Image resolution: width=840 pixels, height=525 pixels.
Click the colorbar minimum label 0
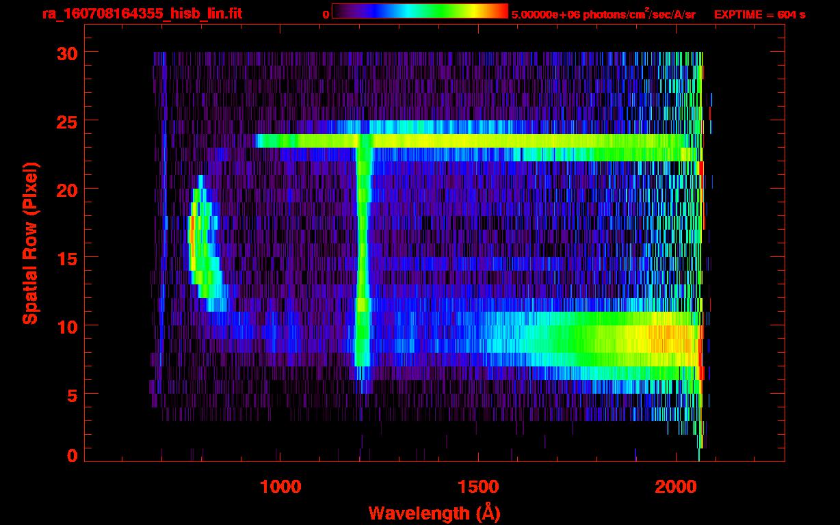click(326, 14)
